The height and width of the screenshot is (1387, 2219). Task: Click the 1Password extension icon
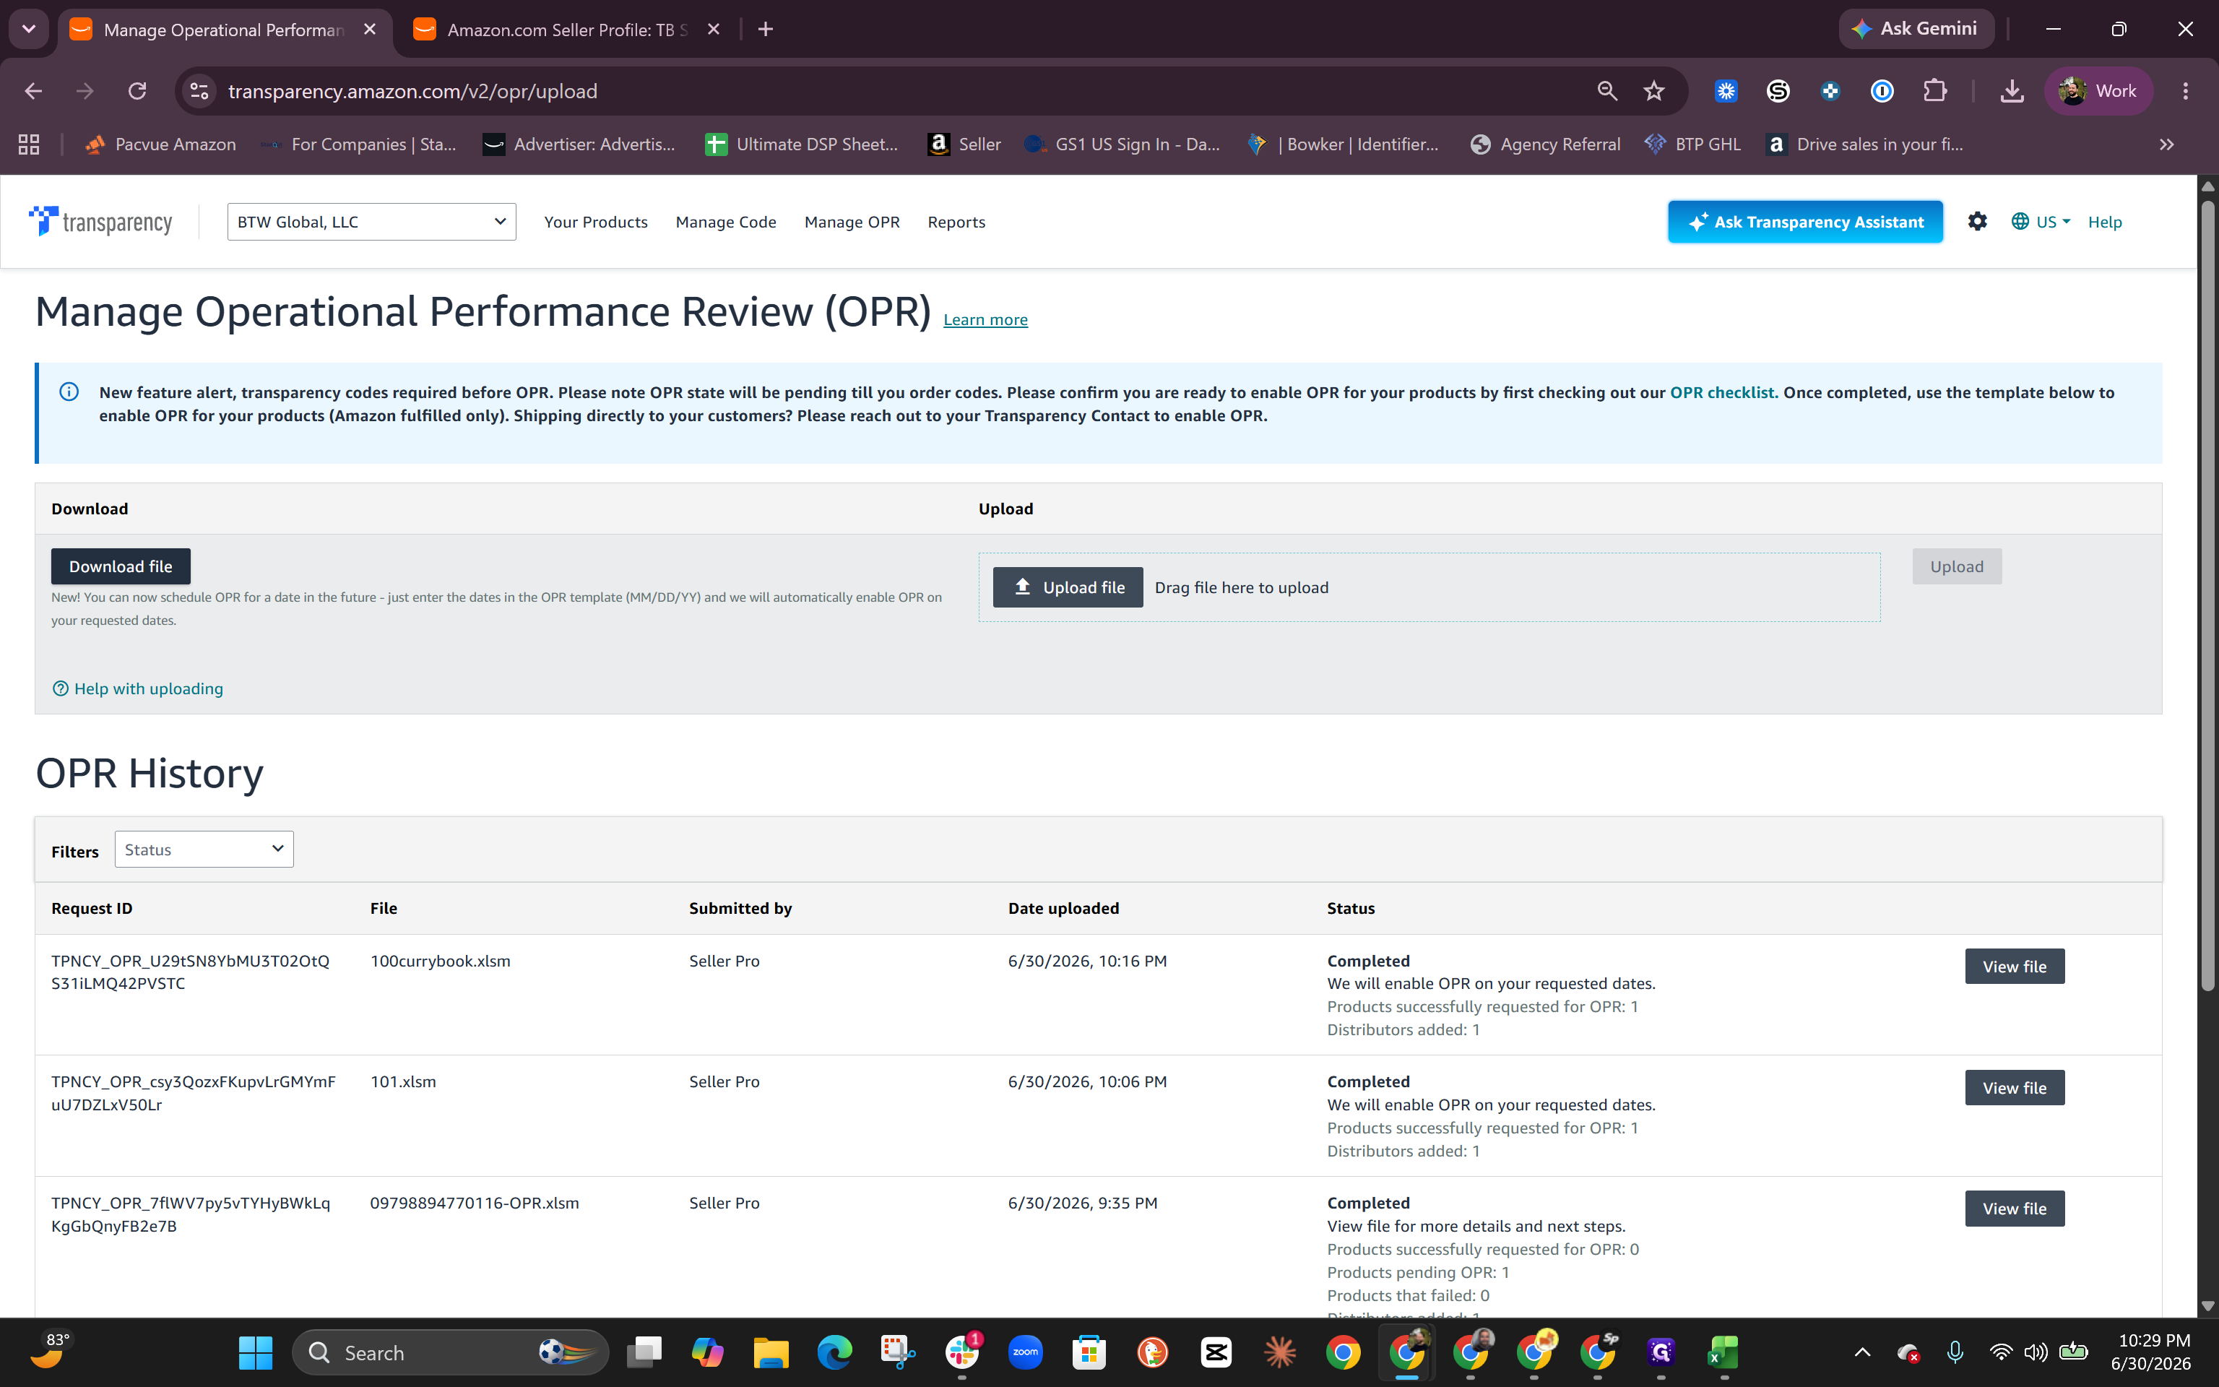tap(1882, 91)
